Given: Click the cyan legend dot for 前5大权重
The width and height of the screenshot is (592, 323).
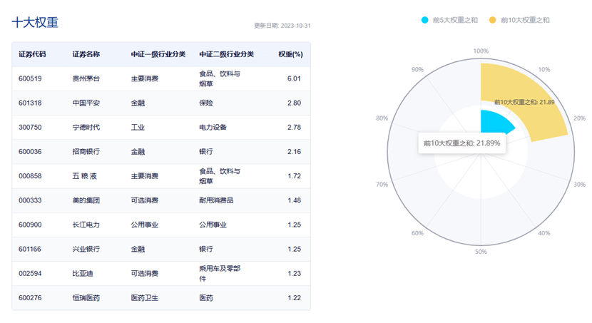Looking at the screenshot, I should click(x=426, y=20).
